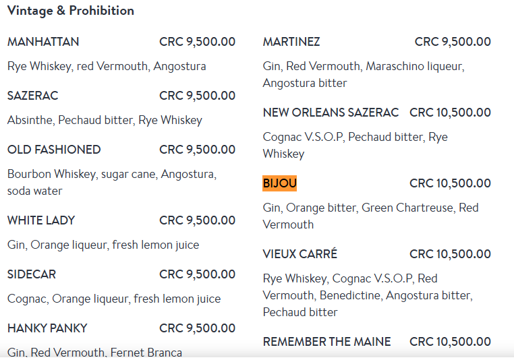Viewport: 514px width, 362px height.
Task: Click the Bijou price CRC 10,500.00
Action: pyautogui.click(x=450, y=183)
